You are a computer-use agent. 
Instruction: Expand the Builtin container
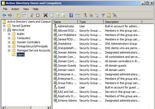[x=9, y=34]
